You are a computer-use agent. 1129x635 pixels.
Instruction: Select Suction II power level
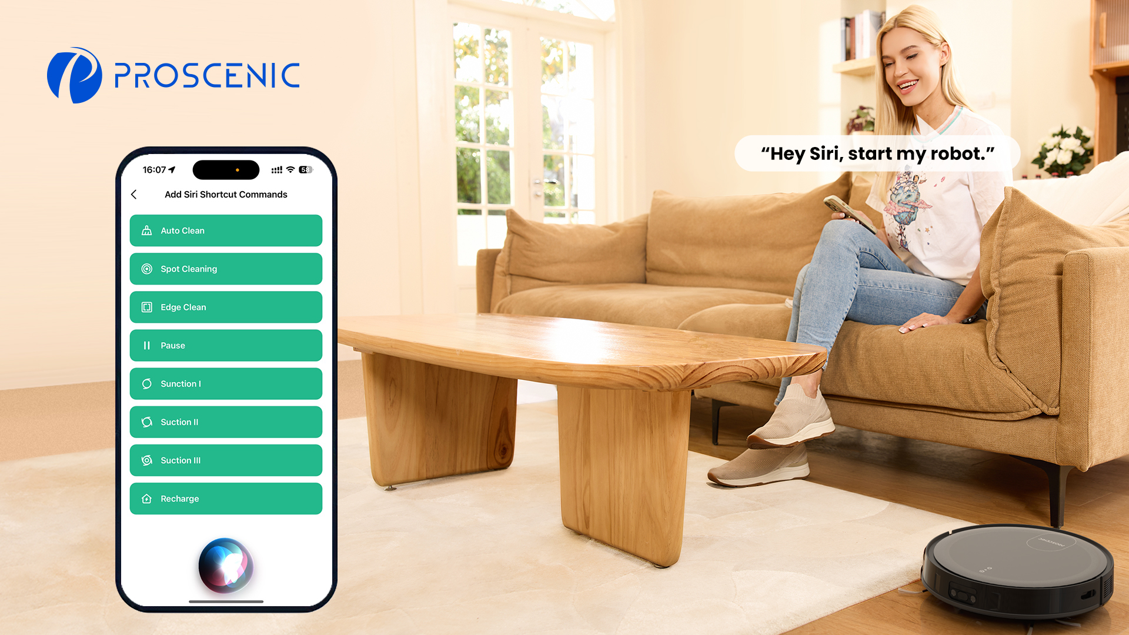[x=226, y=422]
